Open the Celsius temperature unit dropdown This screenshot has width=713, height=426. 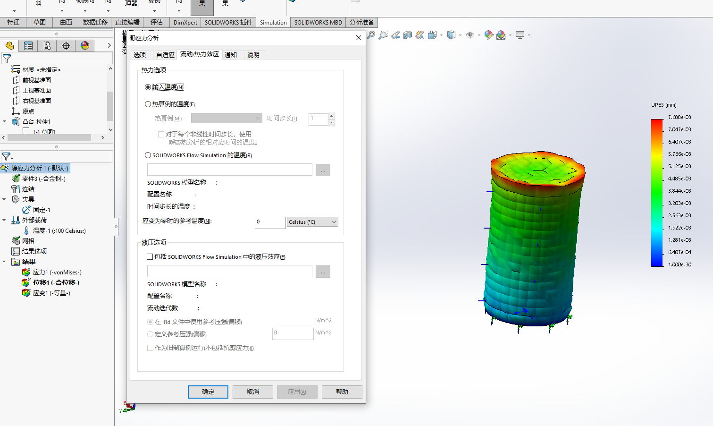click(312, 222)
